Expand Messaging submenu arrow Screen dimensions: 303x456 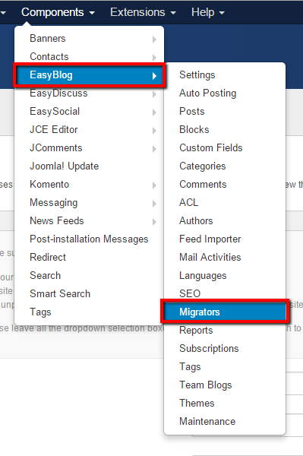pos(154,204)
